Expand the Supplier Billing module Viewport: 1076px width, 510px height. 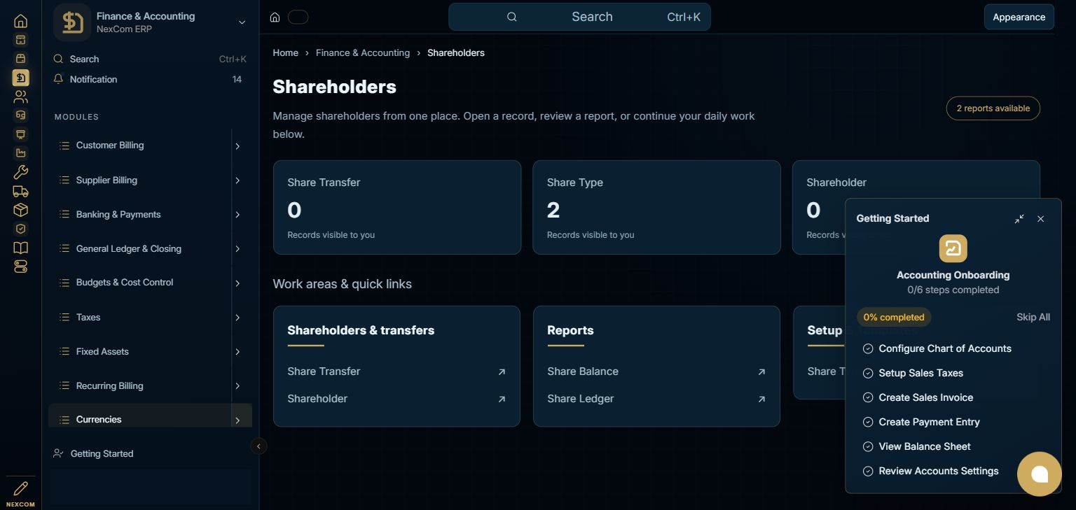[x=237, y=180]
